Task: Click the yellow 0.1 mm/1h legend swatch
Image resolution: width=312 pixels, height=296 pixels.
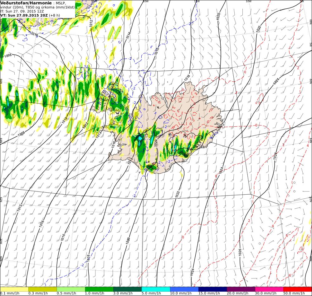Action: 14,289
